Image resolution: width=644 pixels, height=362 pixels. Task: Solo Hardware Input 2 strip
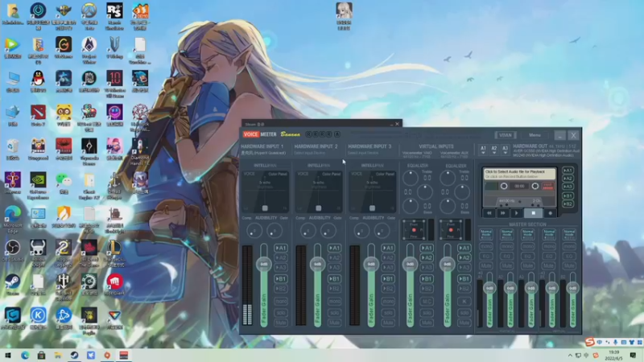[x=334, y=313]
